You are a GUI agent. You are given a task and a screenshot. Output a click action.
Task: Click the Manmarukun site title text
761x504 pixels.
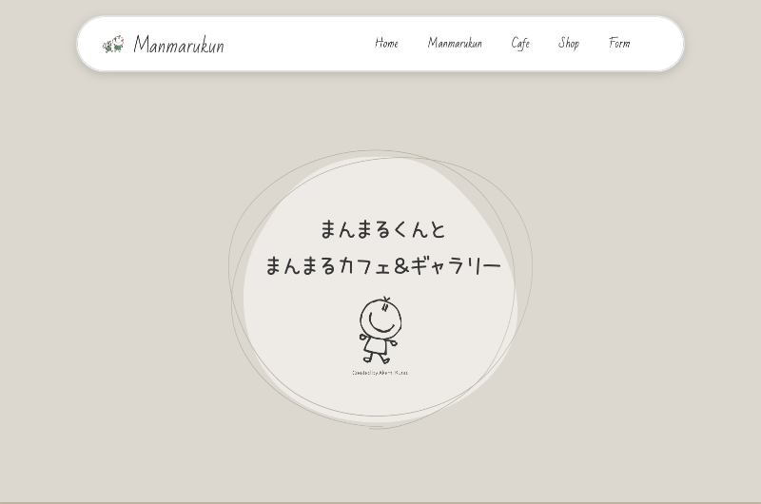[x=179, y=45]
